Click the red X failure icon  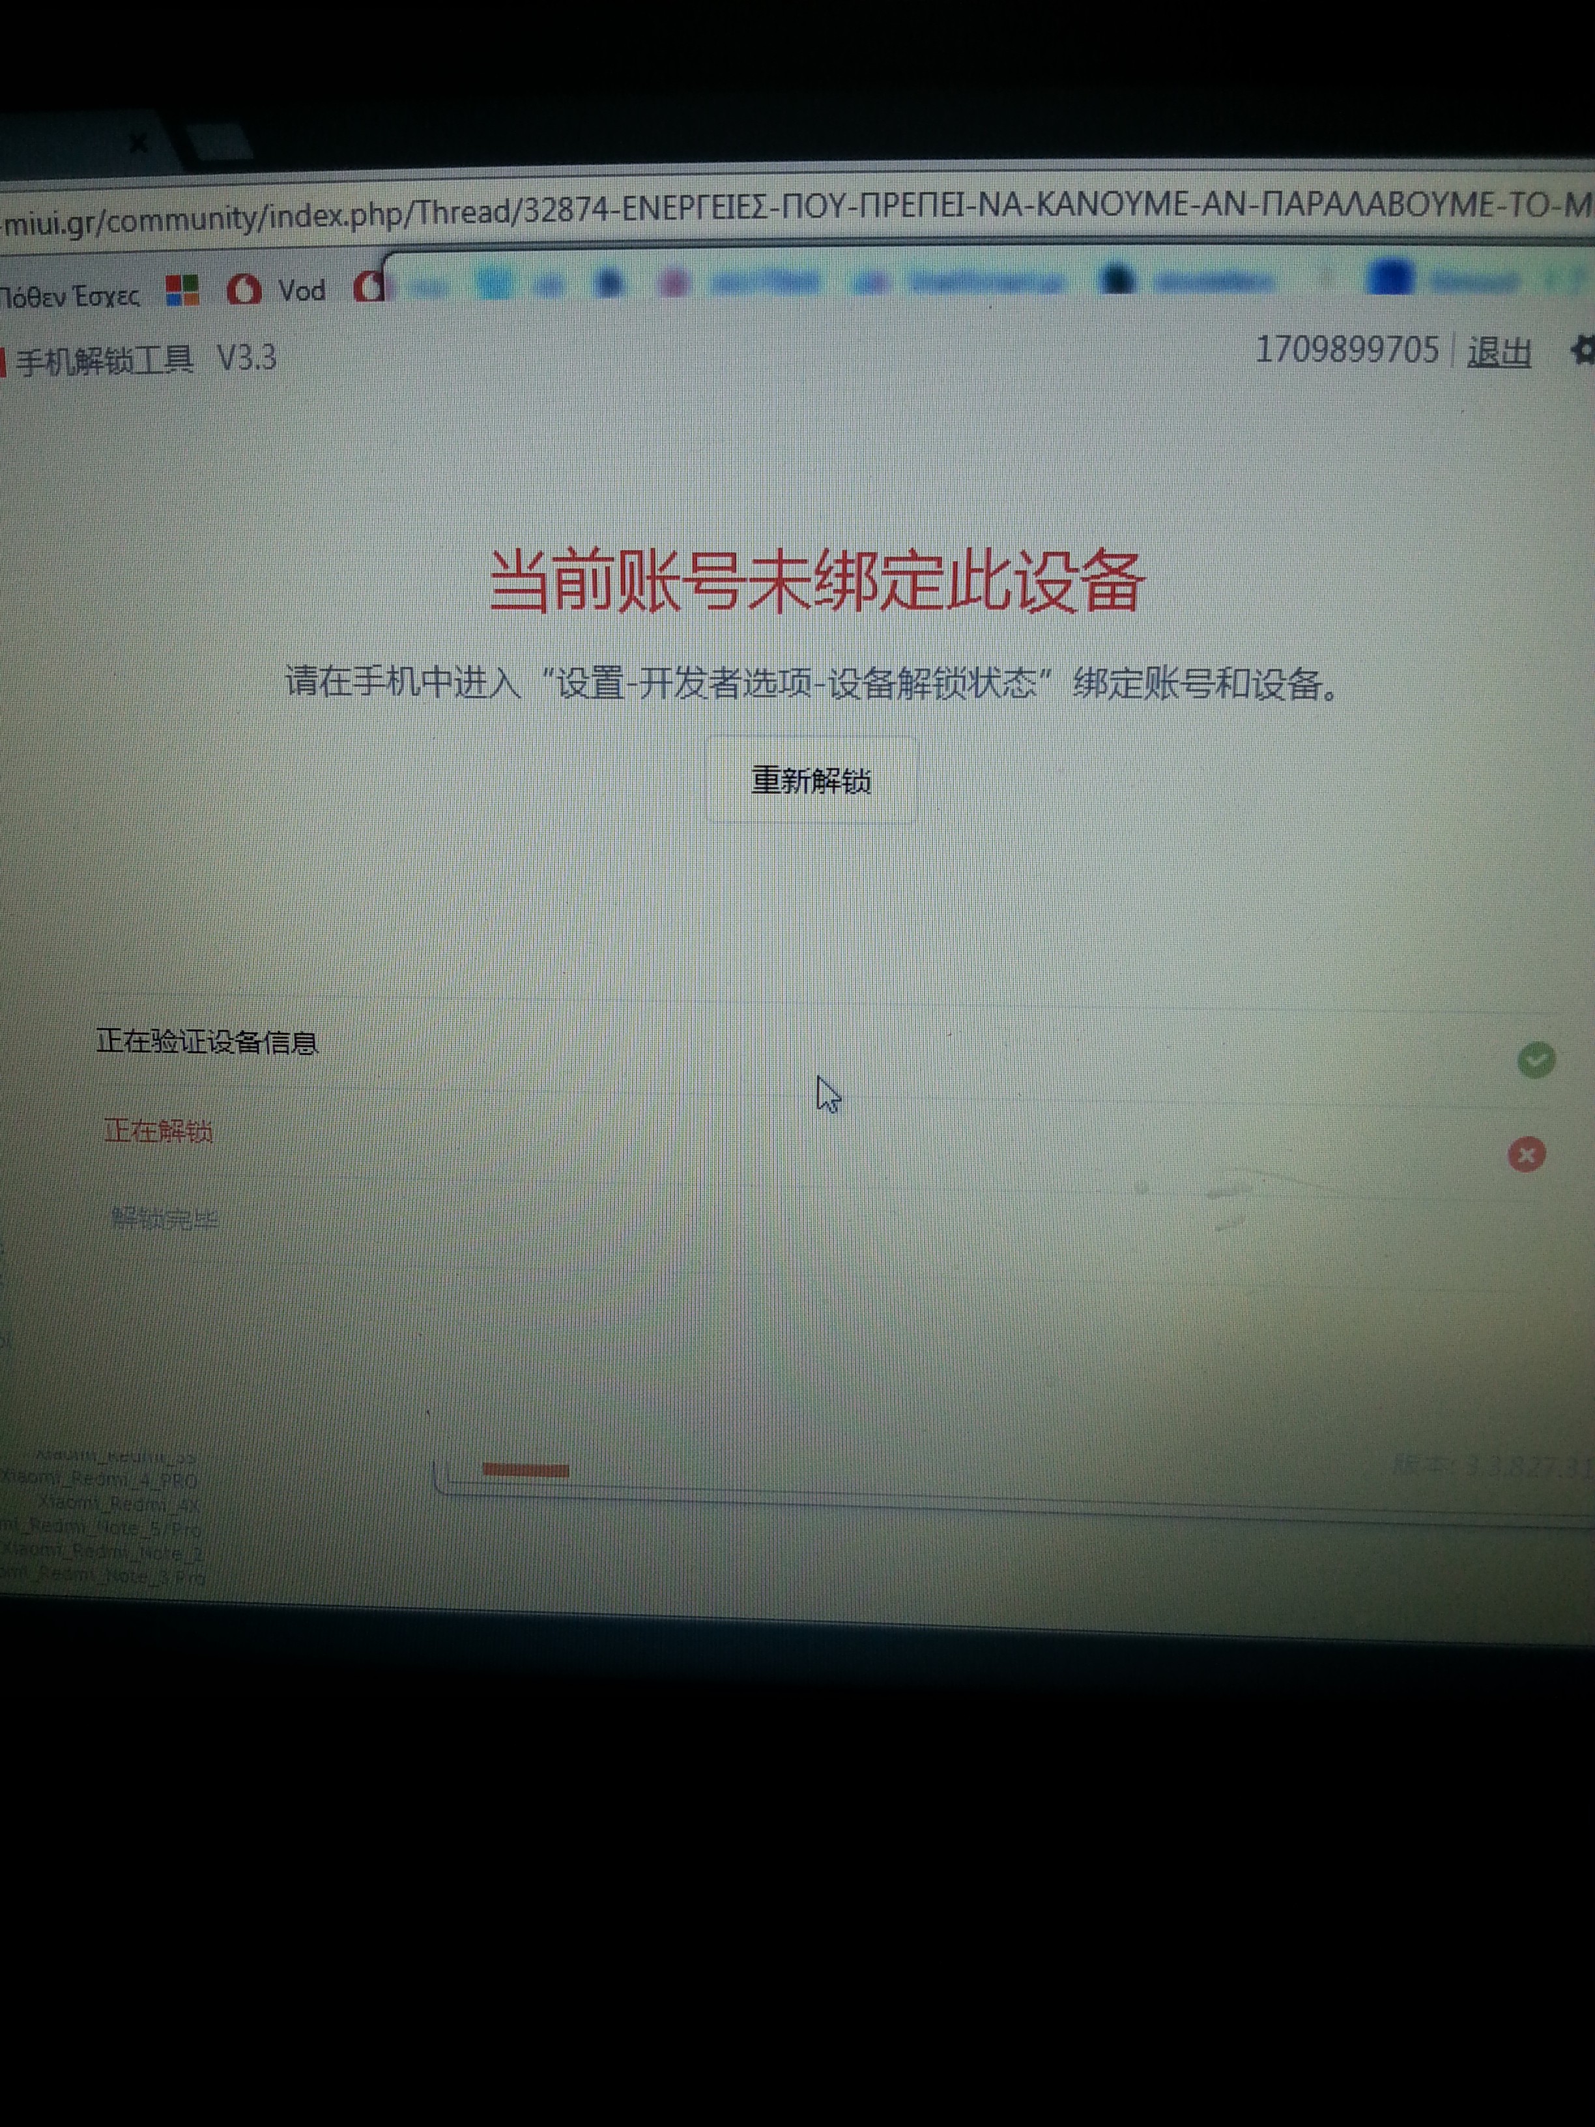pos(1526,1154)
